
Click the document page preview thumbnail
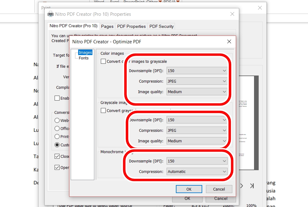247,123
